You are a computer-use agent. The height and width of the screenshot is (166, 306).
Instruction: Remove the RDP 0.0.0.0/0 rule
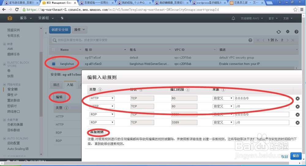(x=297, y=115)
